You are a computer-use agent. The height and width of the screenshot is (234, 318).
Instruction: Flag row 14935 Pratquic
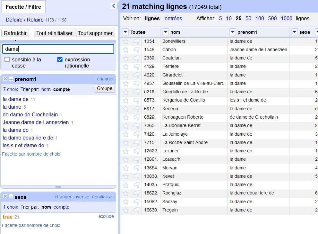[x=136, y=185]
